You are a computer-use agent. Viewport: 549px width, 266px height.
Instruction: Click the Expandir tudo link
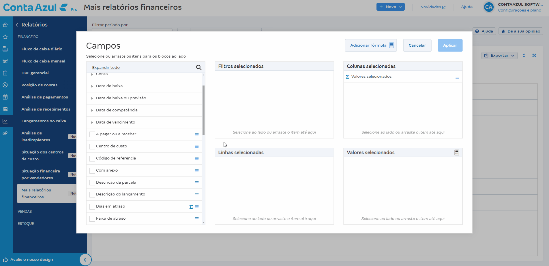pos(106,68)
